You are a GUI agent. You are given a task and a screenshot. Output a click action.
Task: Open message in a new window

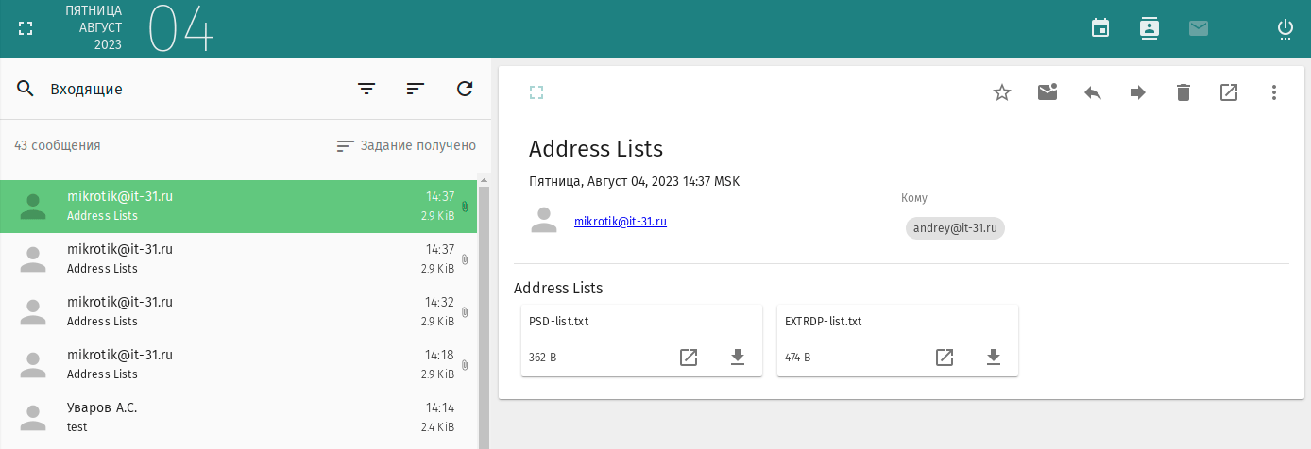1229,92
